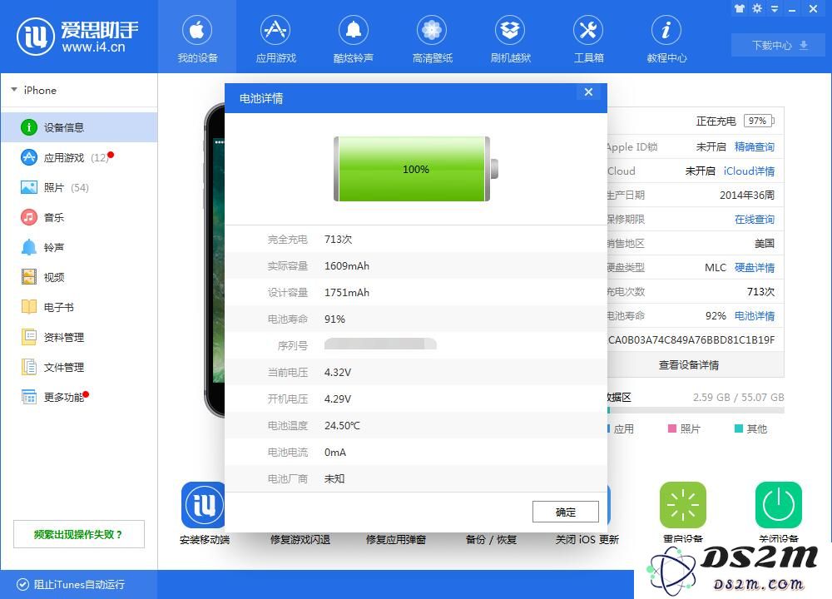Click 在线查询 warranty link

pyautogui.click(x=754, y=219)
